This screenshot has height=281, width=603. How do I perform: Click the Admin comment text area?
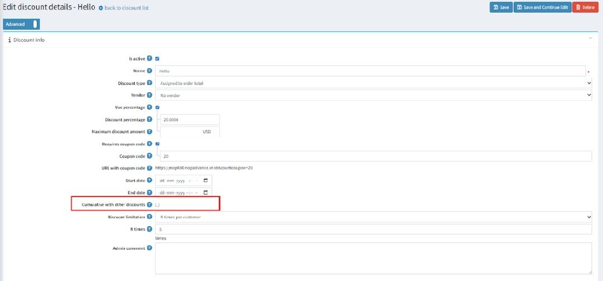(x=373, y=258)
